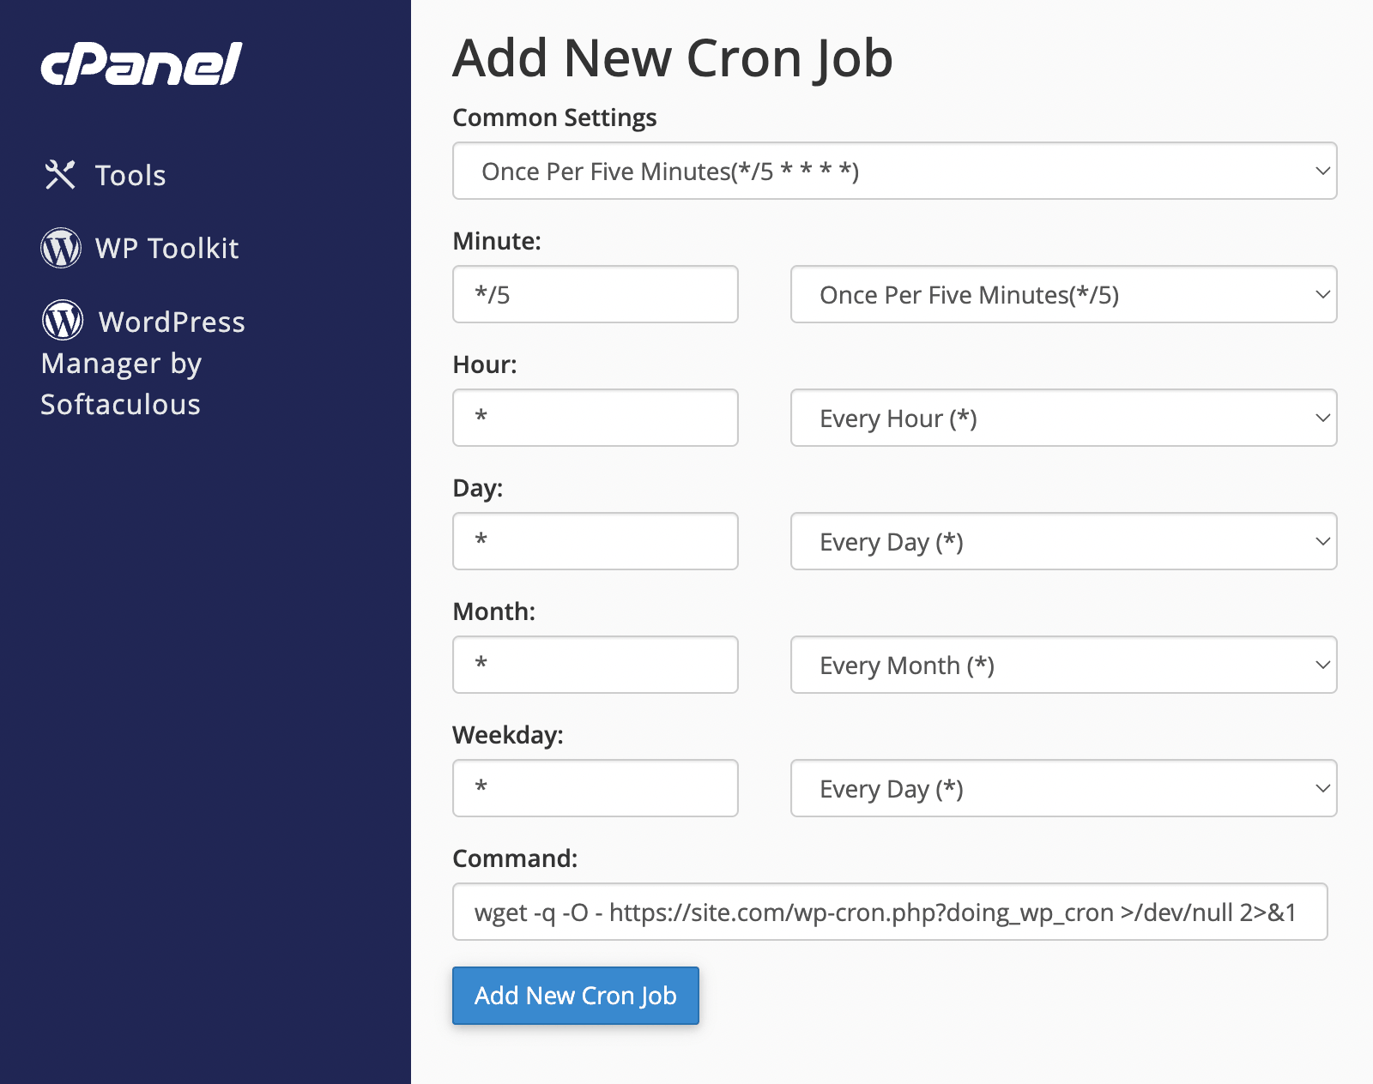Open the Weekday Every Day dropdown
This screenshot has height=1084, width=1373.
tap(1063, 788)
